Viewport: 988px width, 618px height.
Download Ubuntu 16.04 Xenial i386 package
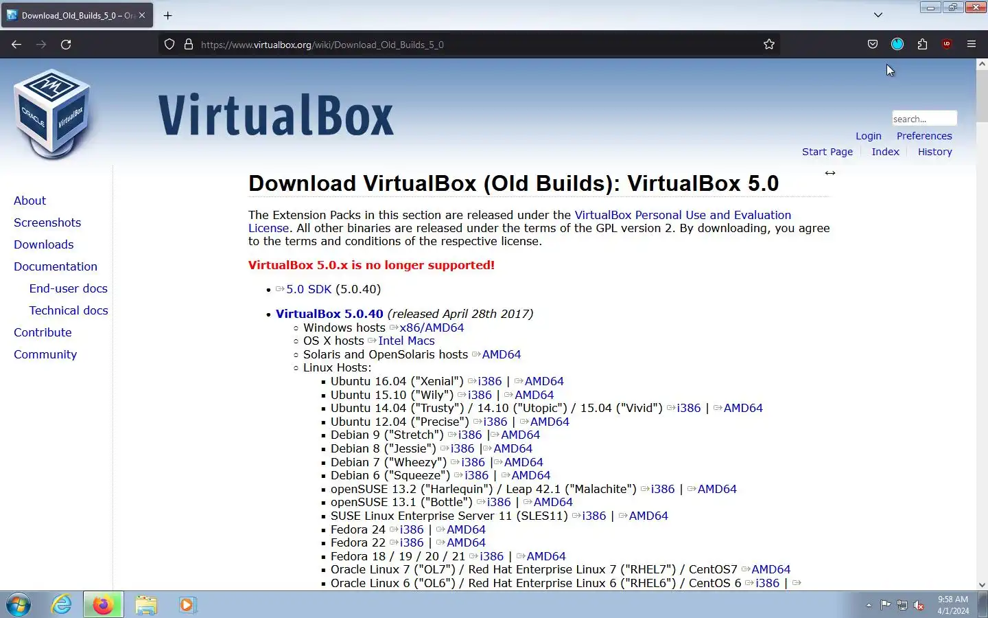coord(490,381)
